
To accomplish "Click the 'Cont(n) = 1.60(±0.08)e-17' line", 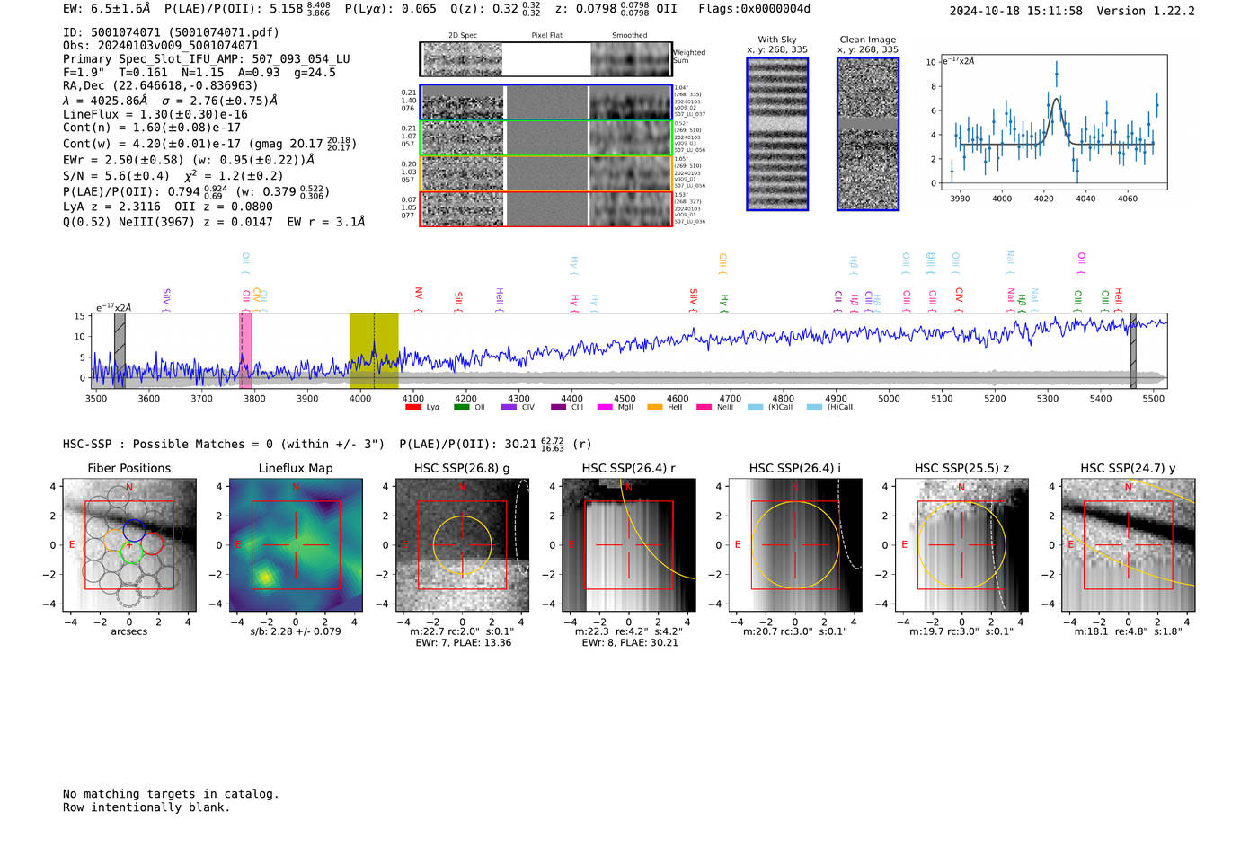I will pyautogui.click(x=152, y=128).
